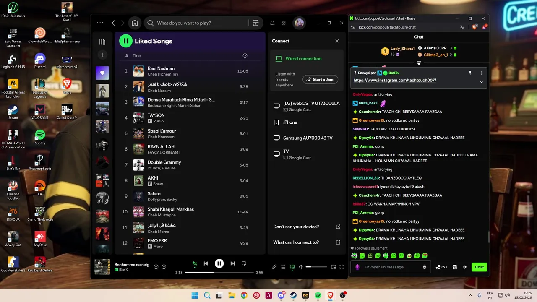Viewport: 537px width, 302px height.
Task: Expand the pinned message chevron in Kick chat
Action: (x=481, y=82)
